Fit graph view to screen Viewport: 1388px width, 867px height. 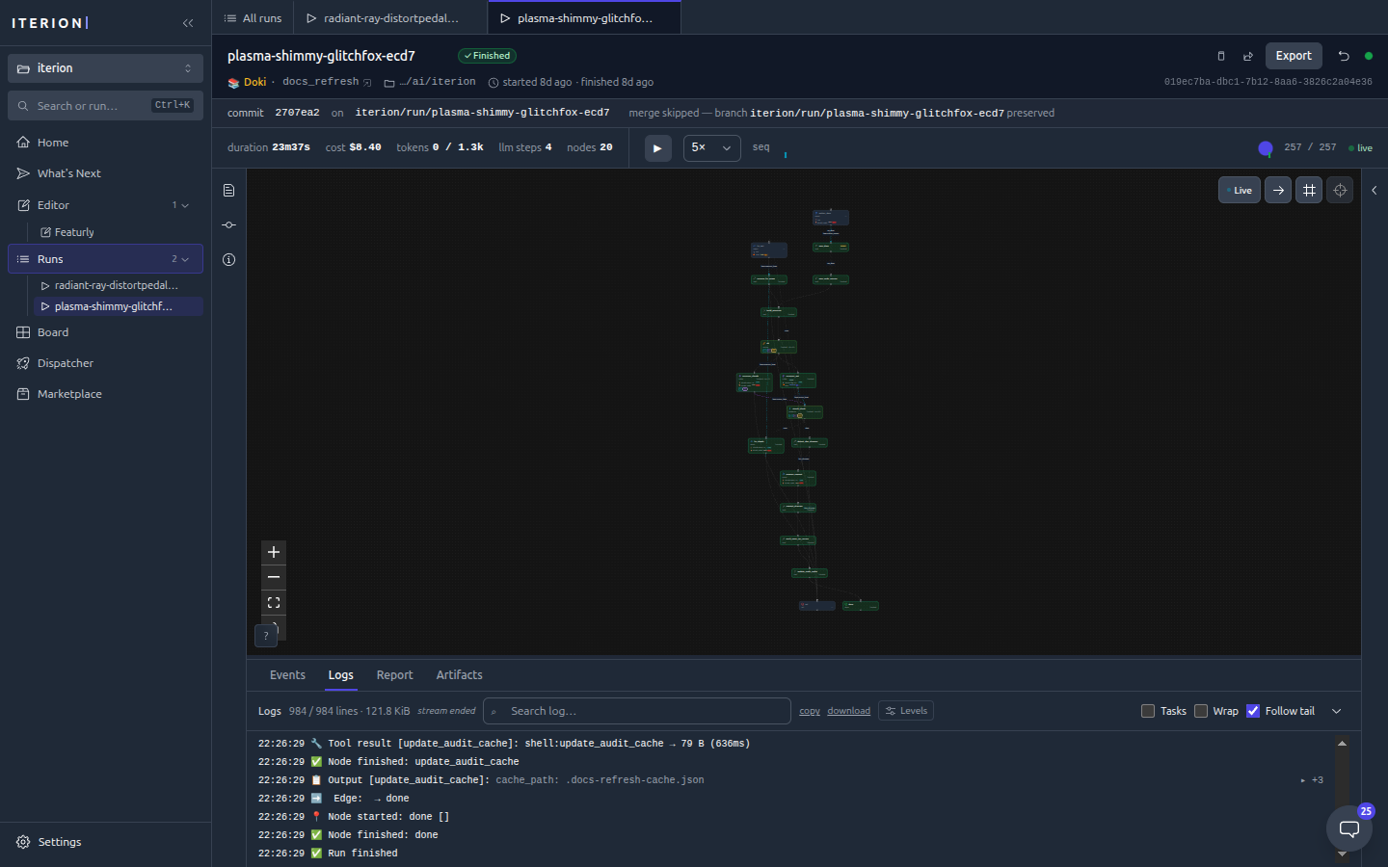point(274,602)
